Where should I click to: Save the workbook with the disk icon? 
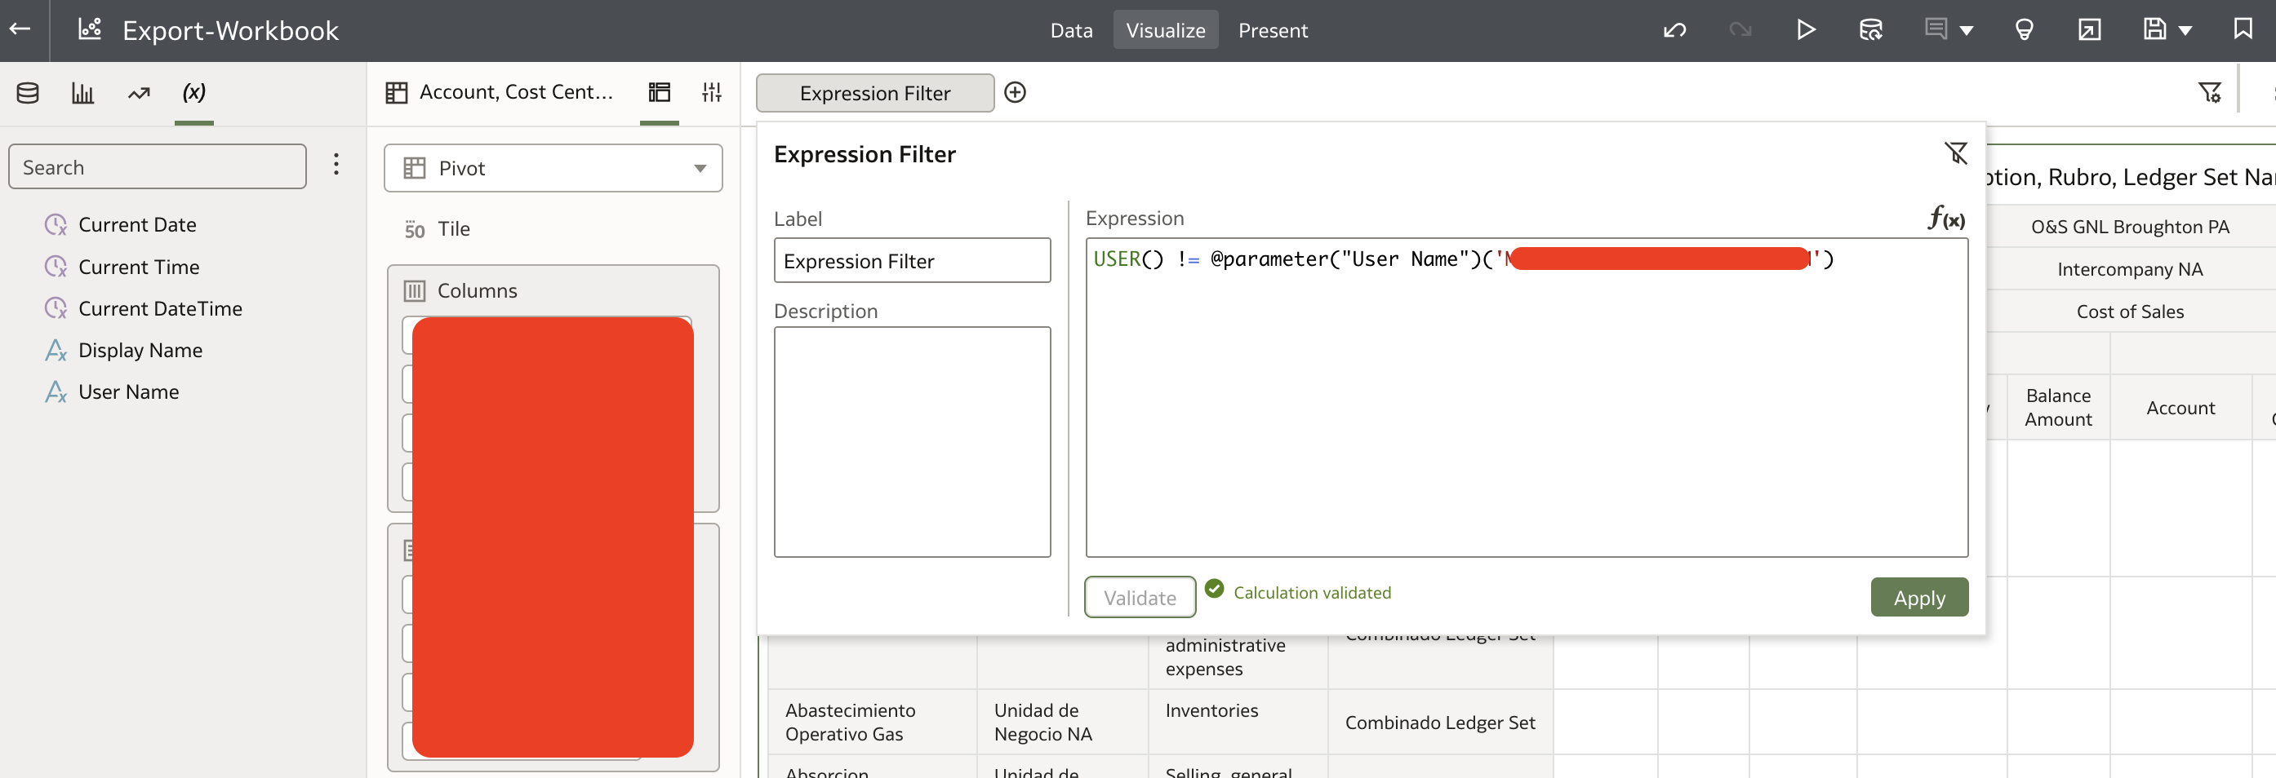[x=2154, y=30]
